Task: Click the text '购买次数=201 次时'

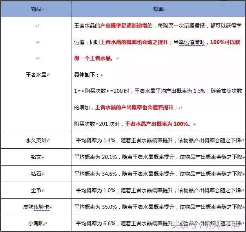Action: click(x=97, y=124)
